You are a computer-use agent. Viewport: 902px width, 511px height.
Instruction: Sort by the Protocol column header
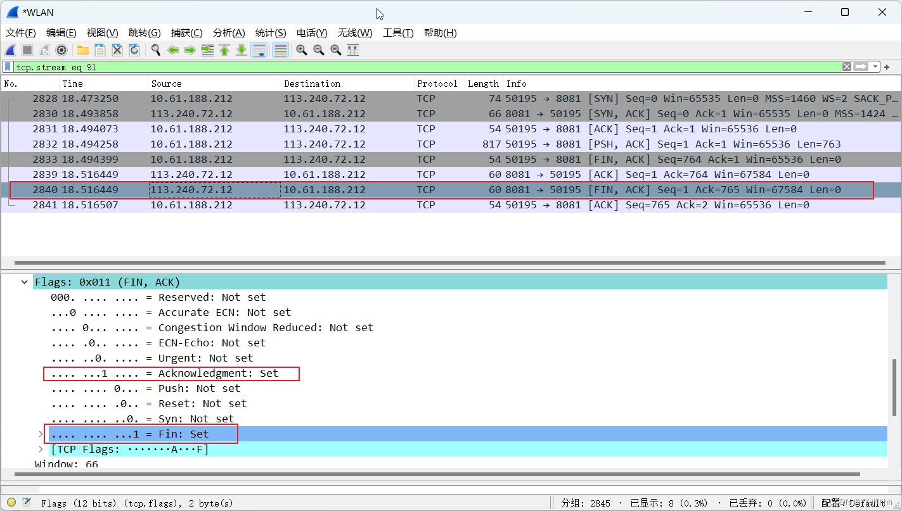(439, 84)
